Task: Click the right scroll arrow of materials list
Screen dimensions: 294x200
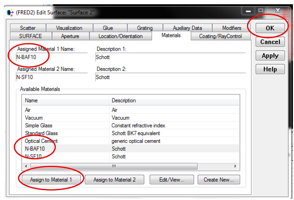Action: tap(235, 166)
